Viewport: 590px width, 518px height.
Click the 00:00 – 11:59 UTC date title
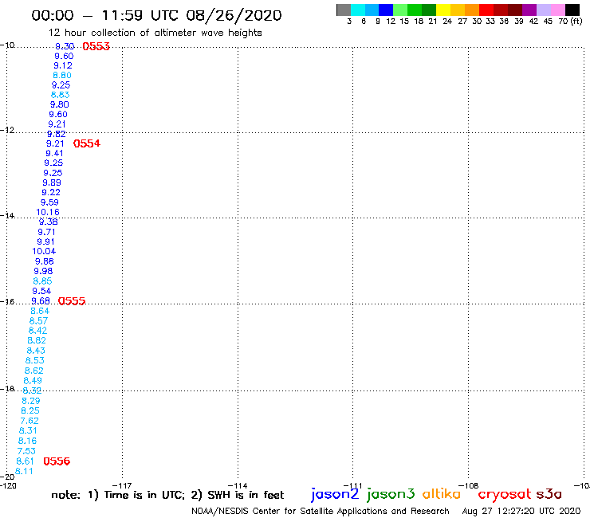point(156,15)
